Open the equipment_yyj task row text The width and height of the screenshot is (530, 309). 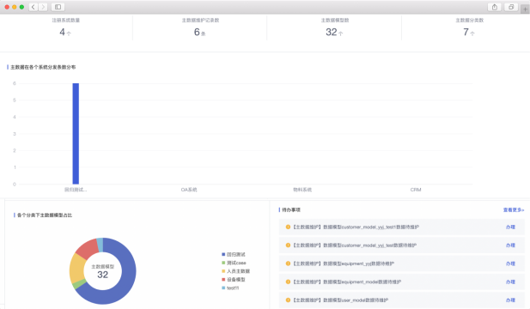[343, 264]
